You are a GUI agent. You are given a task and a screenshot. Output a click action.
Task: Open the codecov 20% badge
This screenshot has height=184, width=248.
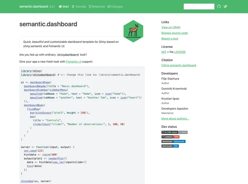click(x=170, y=137)
